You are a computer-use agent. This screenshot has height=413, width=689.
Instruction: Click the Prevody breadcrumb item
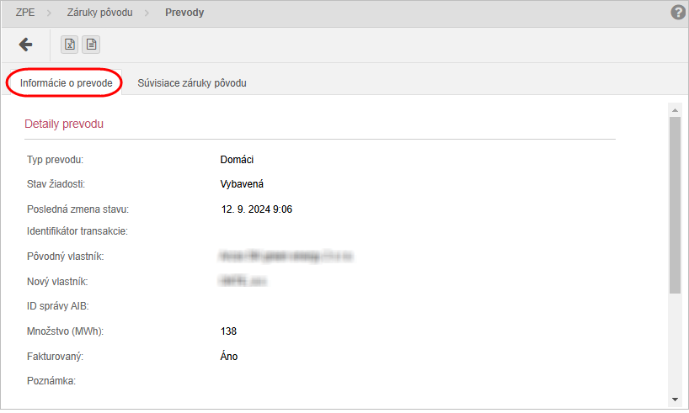[184, 13]
